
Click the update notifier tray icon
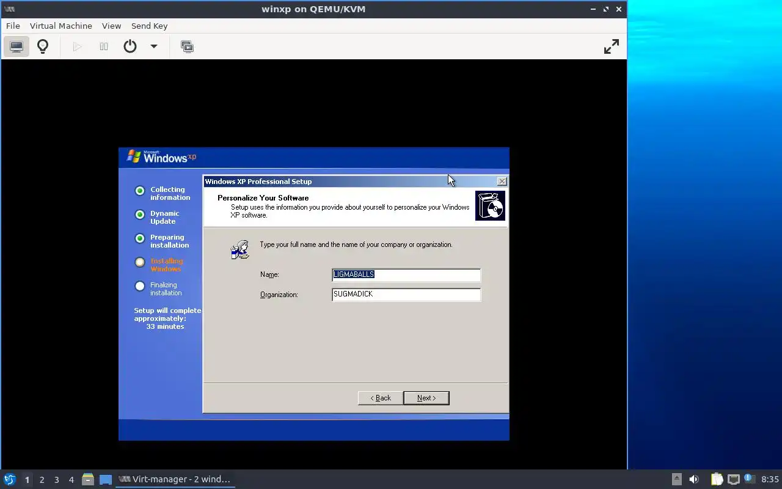pyautogui.click(x=749, y=479)
